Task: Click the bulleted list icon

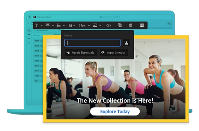Action: tap(59, 25)
